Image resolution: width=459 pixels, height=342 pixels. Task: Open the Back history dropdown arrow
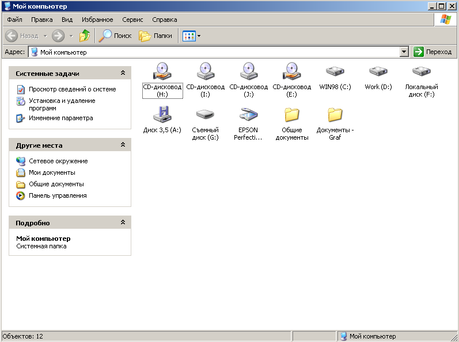click(x=45, y=36)
